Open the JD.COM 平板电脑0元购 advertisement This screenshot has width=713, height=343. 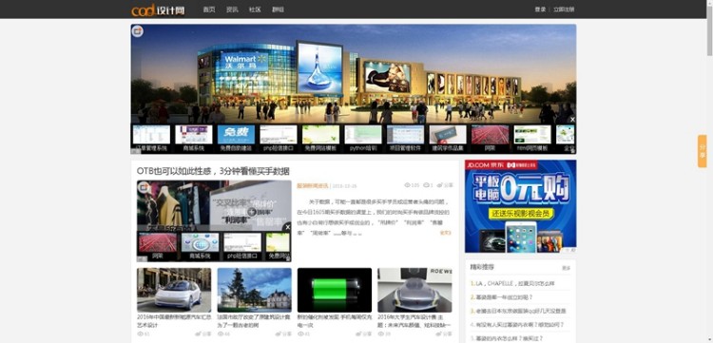521,206
